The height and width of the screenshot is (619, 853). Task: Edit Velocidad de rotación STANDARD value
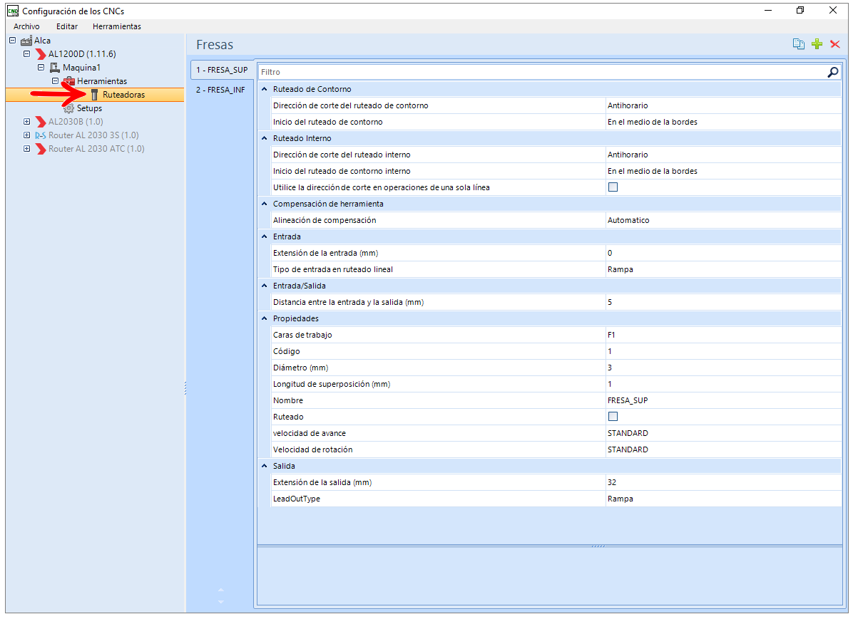point(723,449)
